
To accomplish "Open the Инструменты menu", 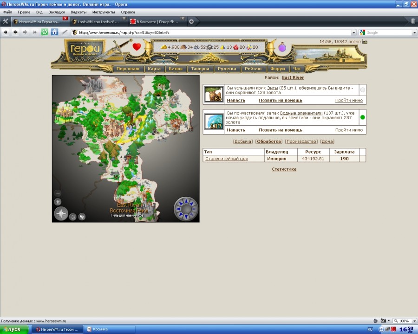I will point(104,12).
